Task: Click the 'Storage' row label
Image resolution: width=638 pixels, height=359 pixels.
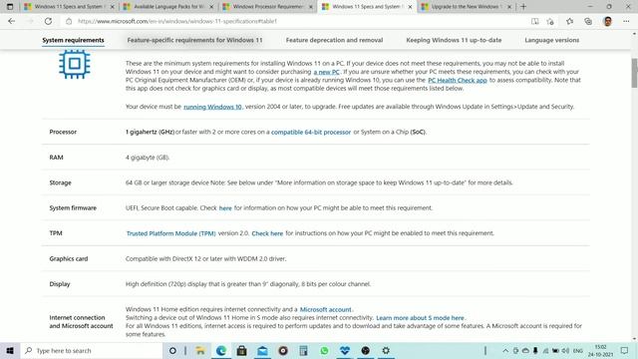Action: pyautogui.click(x=60, y=182)
